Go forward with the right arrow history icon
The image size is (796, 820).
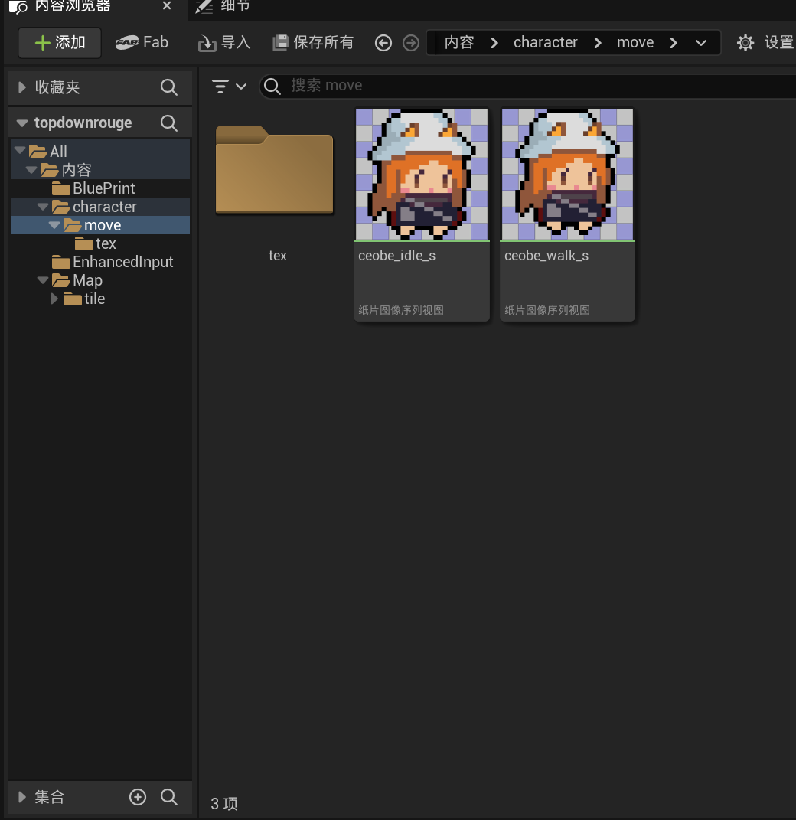click(411, 43)
